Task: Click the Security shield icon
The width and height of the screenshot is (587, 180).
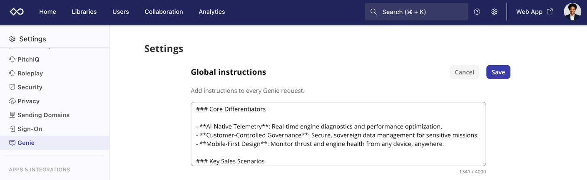Action: (12, 87)
